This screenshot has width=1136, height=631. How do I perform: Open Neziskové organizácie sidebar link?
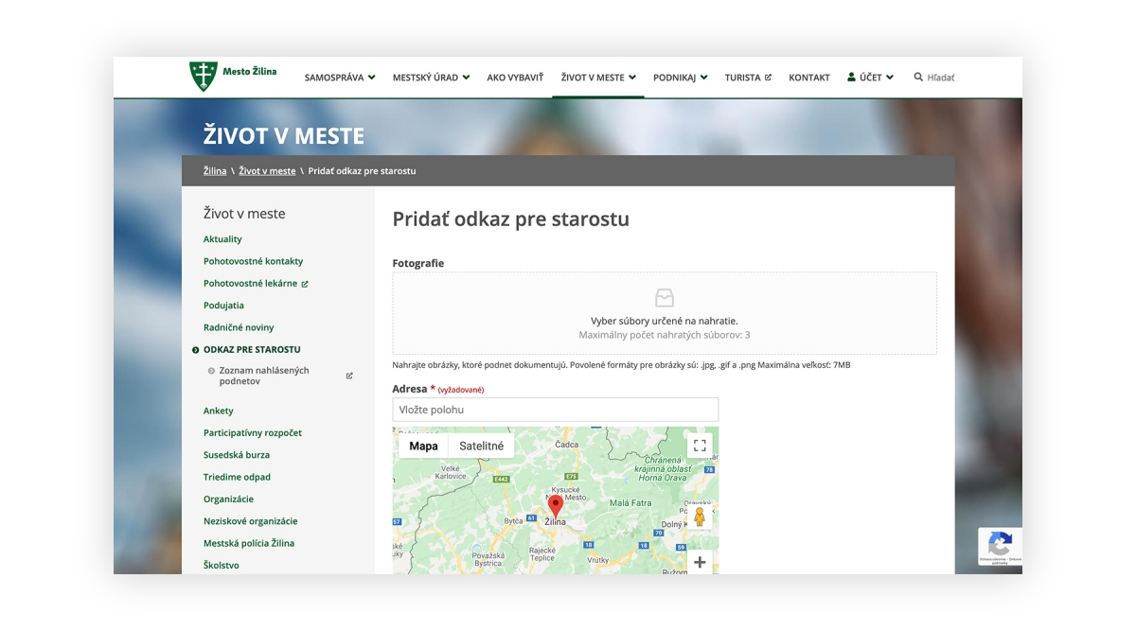point(250,521)
